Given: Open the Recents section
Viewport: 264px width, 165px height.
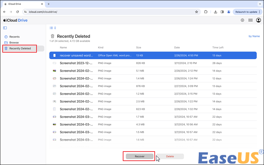Looking at the screenshot, I should click(x=14, y=37).
